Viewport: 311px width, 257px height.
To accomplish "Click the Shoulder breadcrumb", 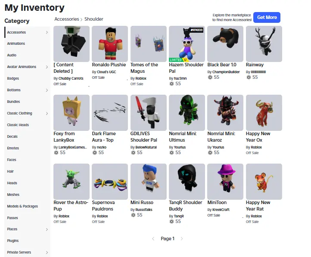I will [94, 19].
